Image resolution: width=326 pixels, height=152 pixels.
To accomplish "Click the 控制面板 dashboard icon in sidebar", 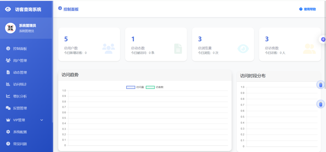I will click(x=8, y=49).
